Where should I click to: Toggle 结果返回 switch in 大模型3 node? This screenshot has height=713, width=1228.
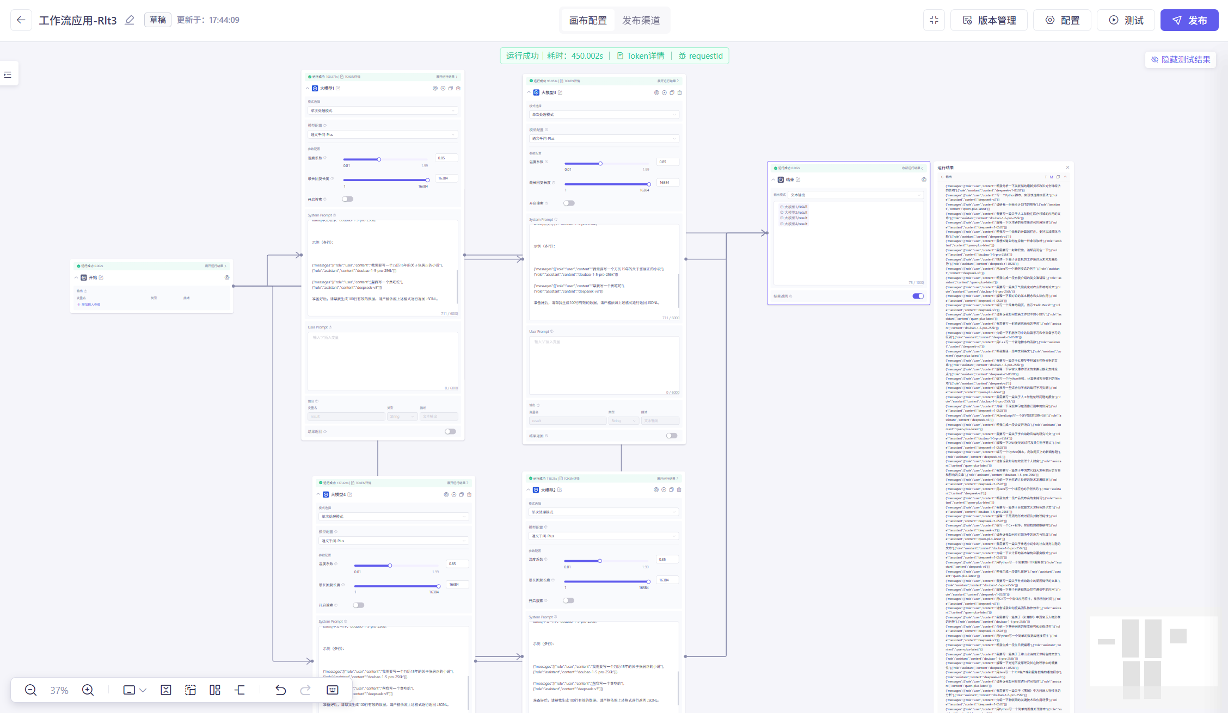pyautogui.click(x=672, y=436)
